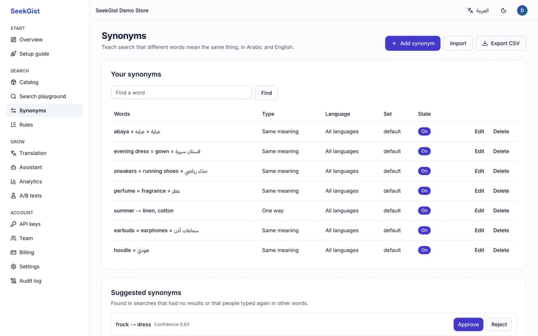Click the plus icon on Add synonym
Viewport: 538px width, 336px height.
[394, 43]
